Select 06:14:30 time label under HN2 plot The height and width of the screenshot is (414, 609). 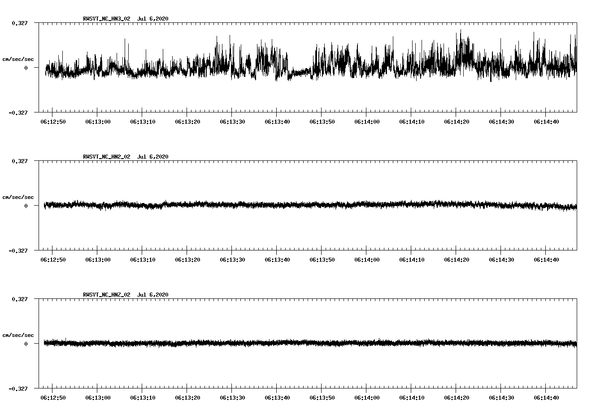tap(501, 260)
